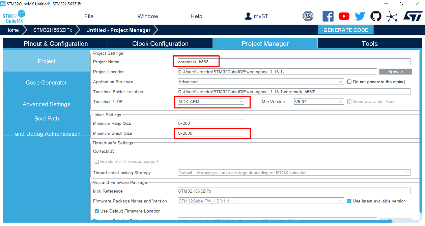The height and width of the screenshot is (226, 425).
Task: Check Do not generate the main() option
Action: pyautogui.click(x=349, y=82)
